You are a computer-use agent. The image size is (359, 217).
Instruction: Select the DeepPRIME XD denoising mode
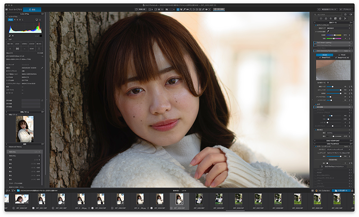pyautogui.click(x=342, y=58)
